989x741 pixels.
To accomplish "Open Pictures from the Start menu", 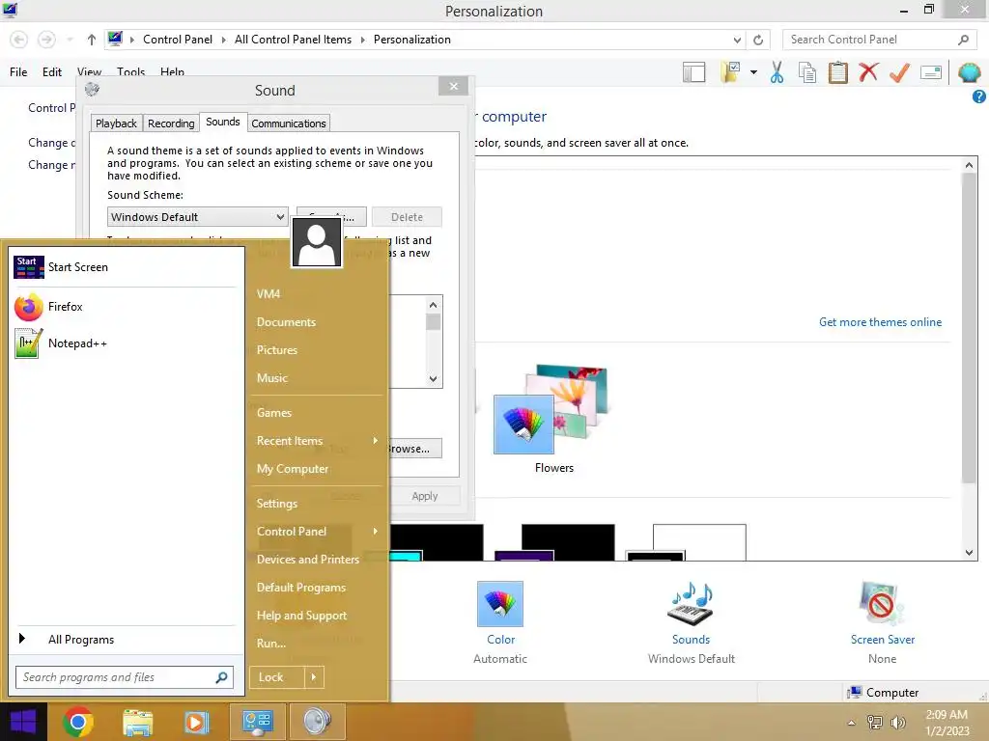I will 277,349.
